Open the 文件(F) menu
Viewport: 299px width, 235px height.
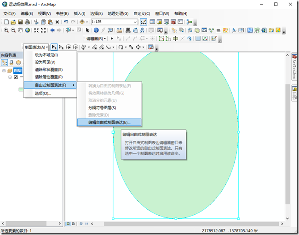click(9, 13)
